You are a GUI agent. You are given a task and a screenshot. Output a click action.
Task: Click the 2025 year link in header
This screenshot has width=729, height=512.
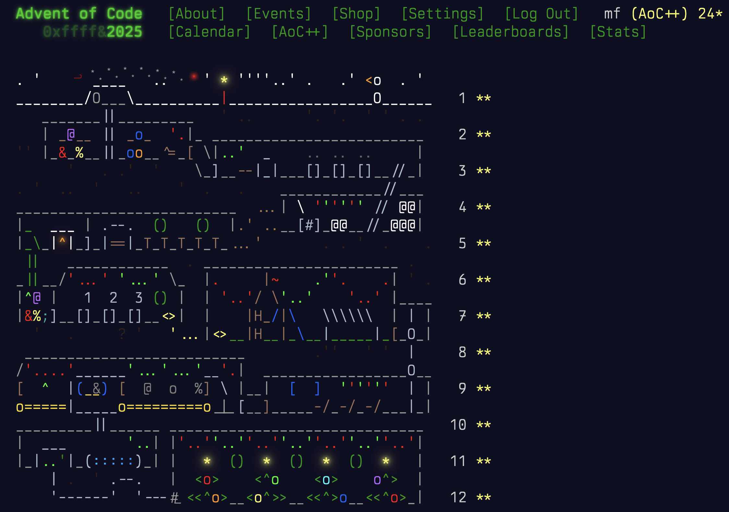coord(124,32)
